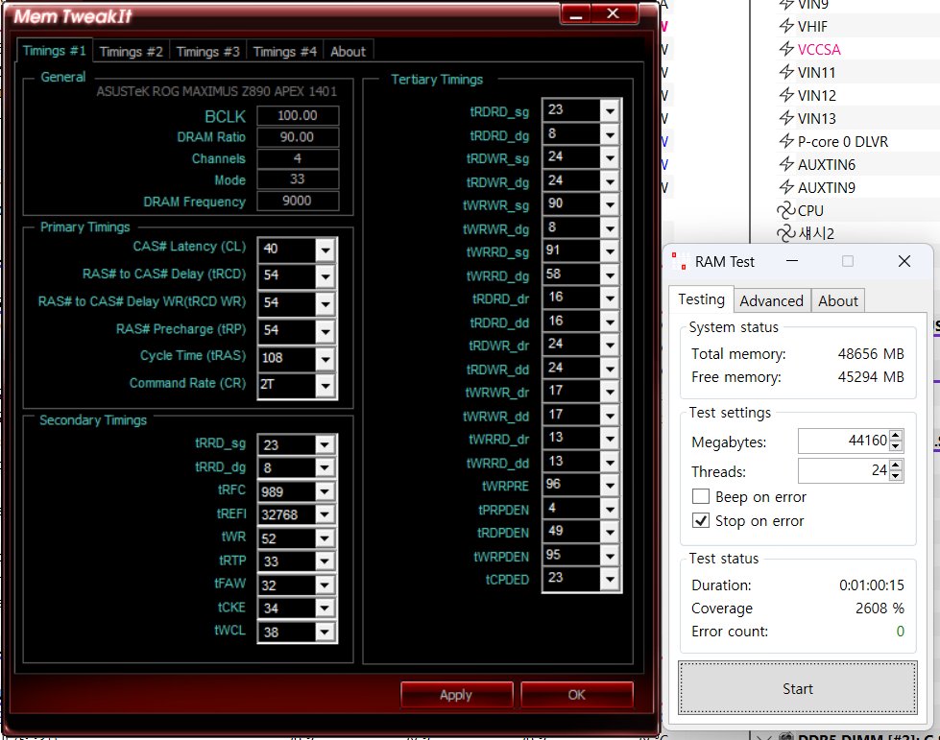The image size is (940, 740).
Task: Increase the Megabytes value with up arrow
Action: pos(896,436)
